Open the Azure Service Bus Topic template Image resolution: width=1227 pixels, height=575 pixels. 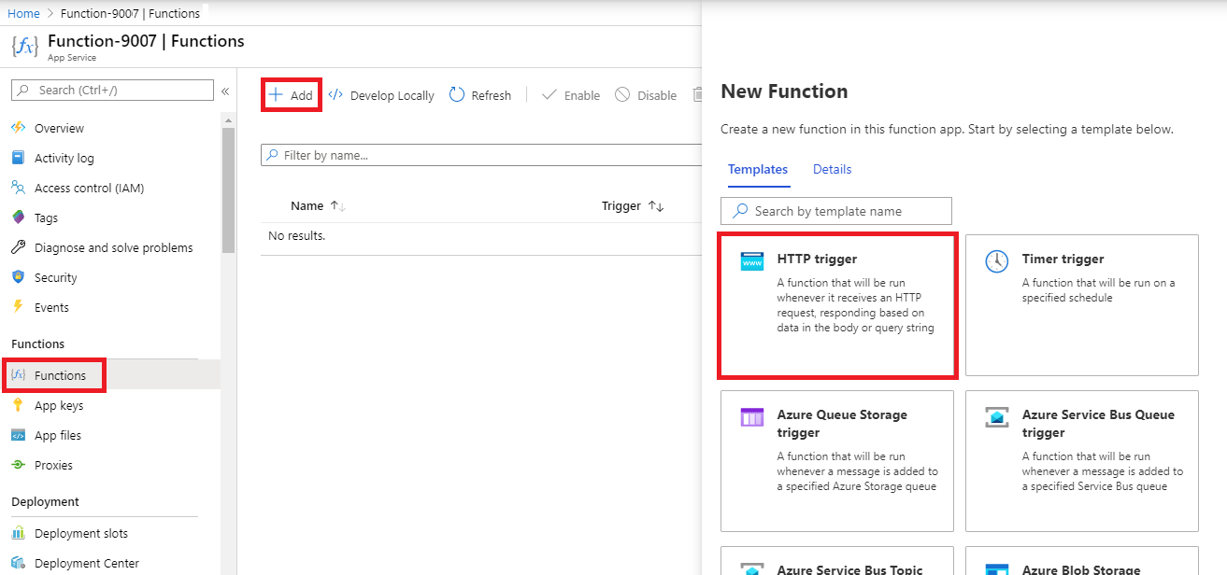(x=836, y=565)
